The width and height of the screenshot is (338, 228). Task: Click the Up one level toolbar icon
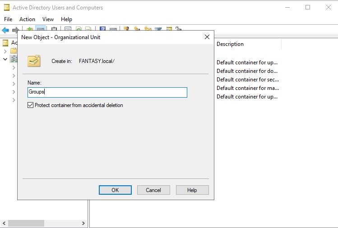click(x=29, y=29)
